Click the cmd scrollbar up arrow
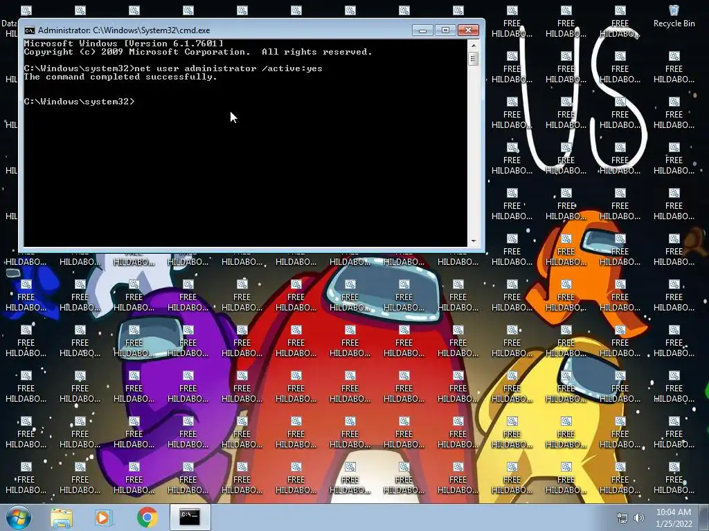 [x=474, y=45]
